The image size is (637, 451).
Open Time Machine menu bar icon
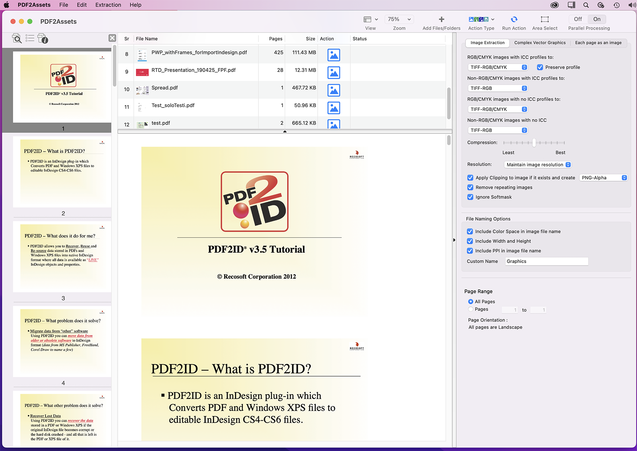click(x=616, y=5)
